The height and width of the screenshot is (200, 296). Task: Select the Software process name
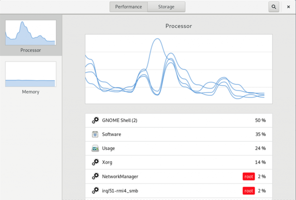coord(112,134)
